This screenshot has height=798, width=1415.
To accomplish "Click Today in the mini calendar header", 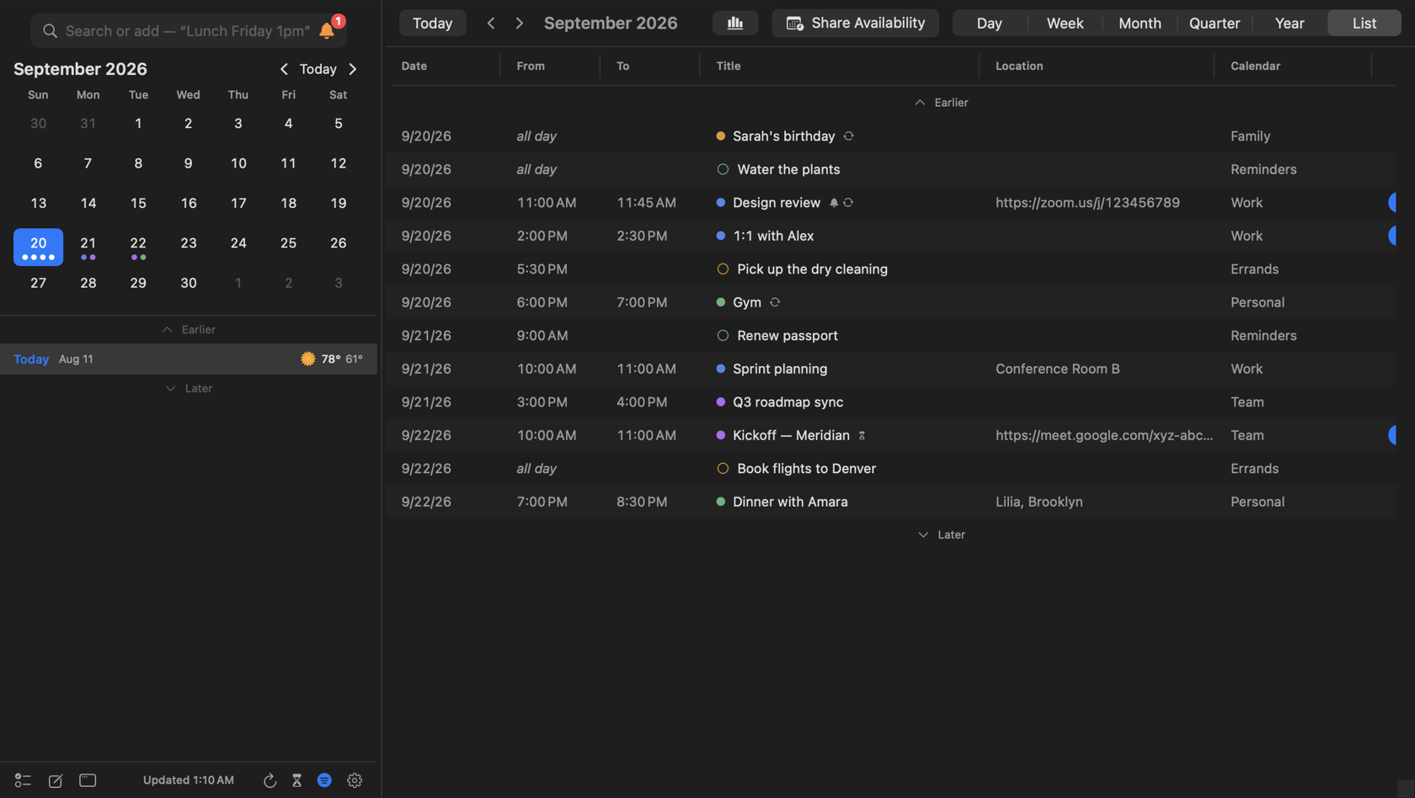I will pyautogui.click(x=318, y=69).
